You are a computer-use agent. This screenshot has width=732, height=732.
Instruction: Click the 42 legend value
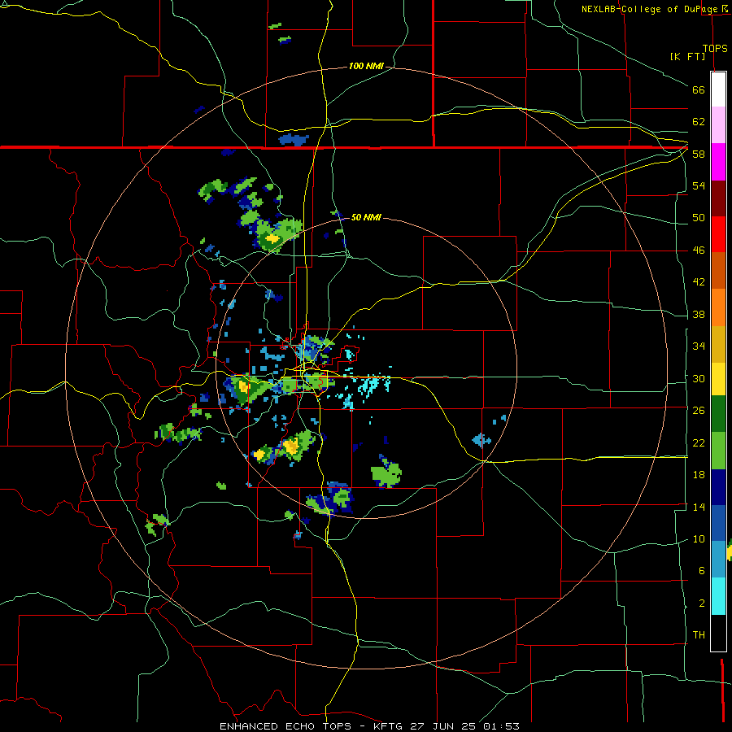(x=699, y=282)
